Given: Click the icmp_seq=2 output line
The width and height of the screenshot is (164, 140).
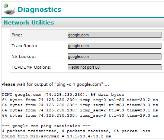Looking at the screenshot, I should pyautogui.click(x=80, y=110).
